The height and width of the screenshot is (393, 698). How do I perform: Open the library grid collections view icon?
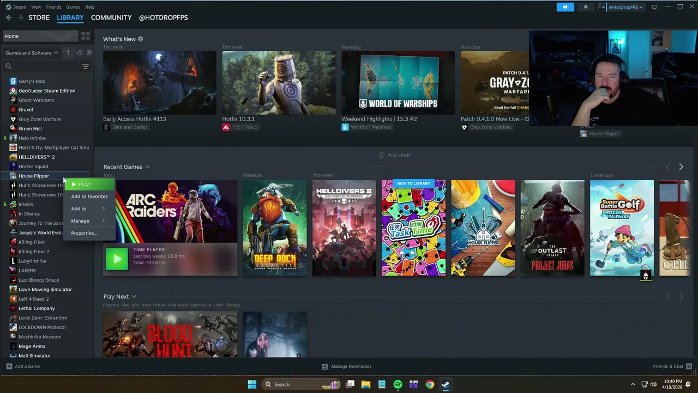pos(86,36)
